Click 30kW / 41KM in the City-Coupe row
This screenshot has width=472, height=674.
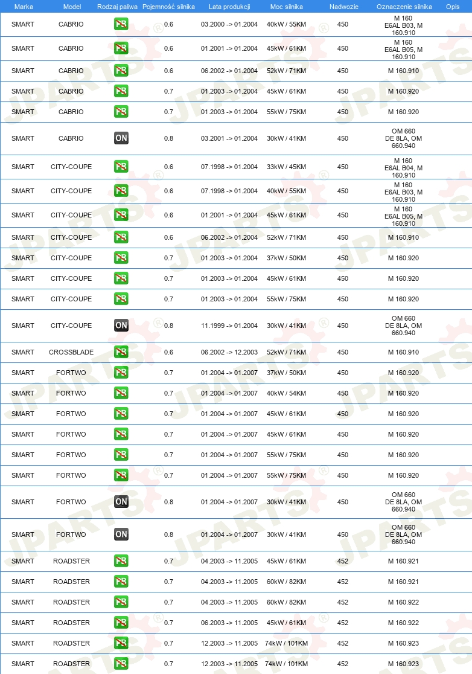coord(287,326)
